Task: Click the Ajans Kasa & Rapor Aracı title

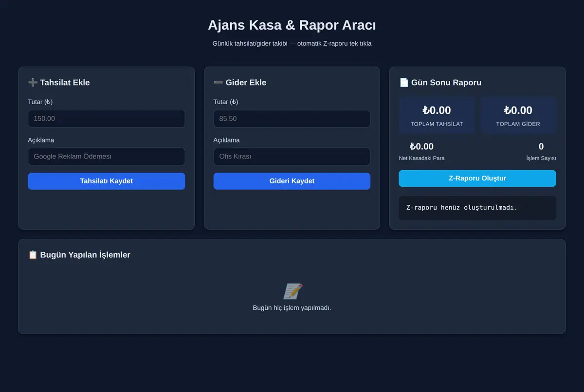Action: 292,25
